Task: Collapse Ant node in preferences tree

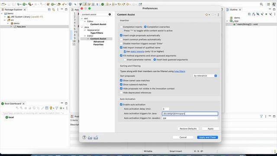Action: [82, 18]
